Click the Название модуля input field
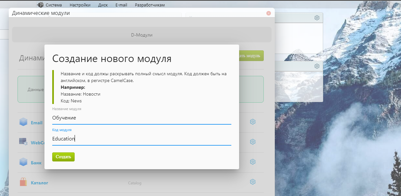Image resolution: width=401 pixels, height=196 pixels. [141, 118]
